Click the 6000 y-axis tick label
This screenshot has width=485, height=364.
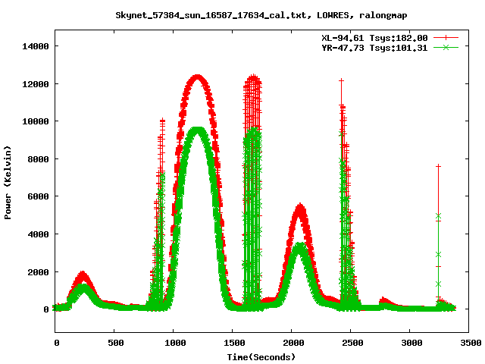click(x=38, y=197)
